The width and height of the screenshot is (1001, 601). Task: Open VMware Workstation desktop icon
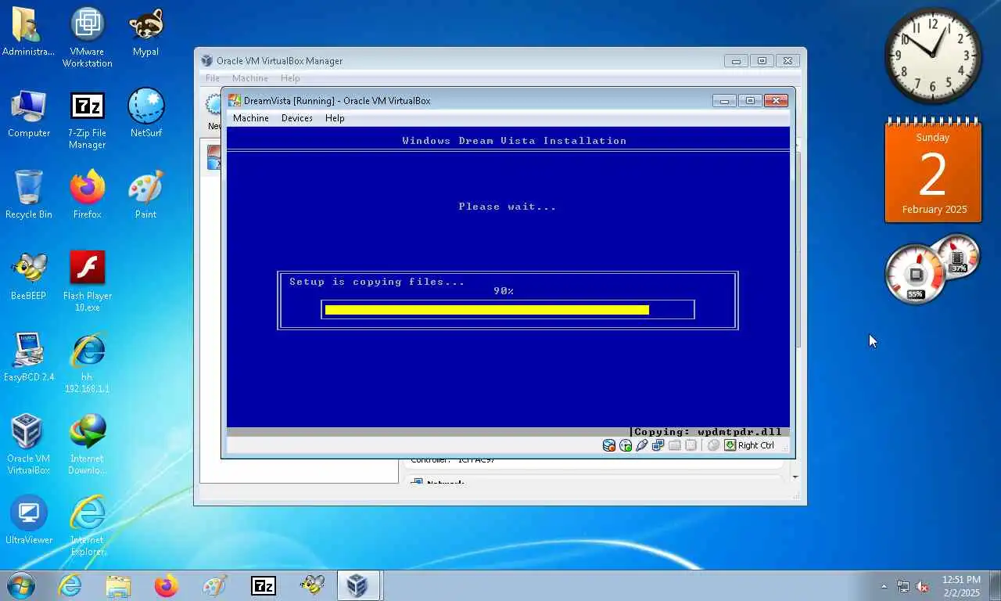click(x=88, y=38)
